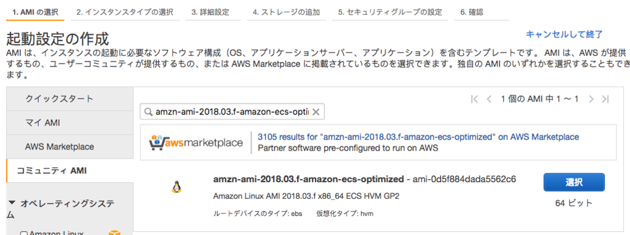
Task: Check the Amazon Linux checkbox
Action: [23, 233]
